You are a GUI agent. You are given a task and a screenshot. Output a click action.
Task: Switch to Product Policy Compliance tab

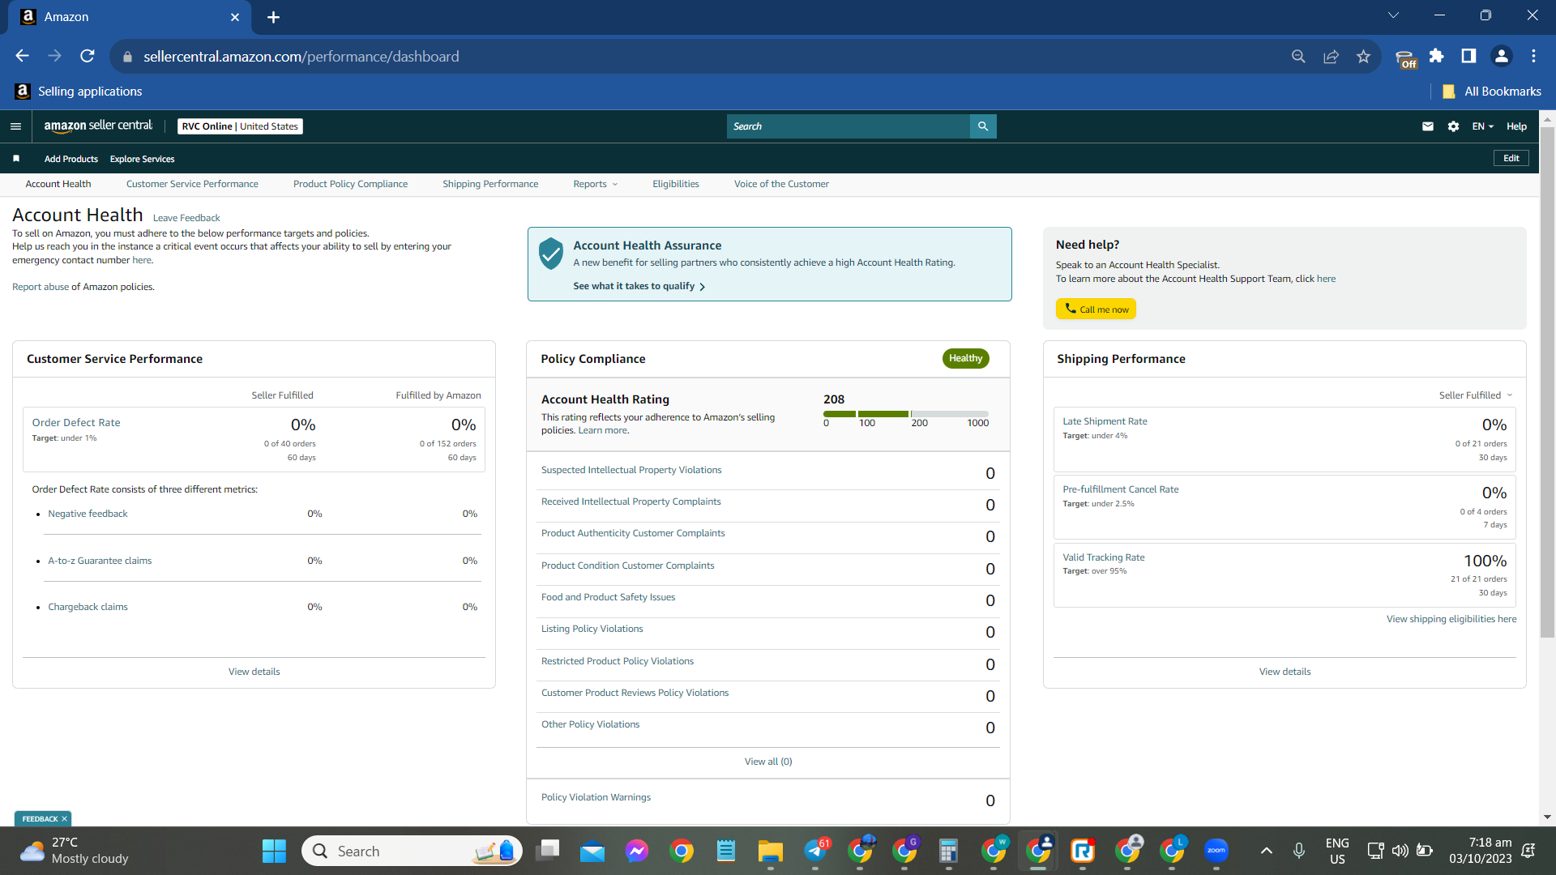350,184
